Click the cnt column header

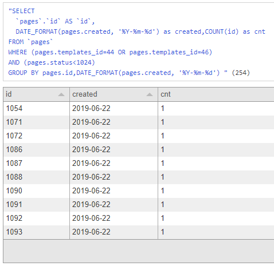[216, 94]
